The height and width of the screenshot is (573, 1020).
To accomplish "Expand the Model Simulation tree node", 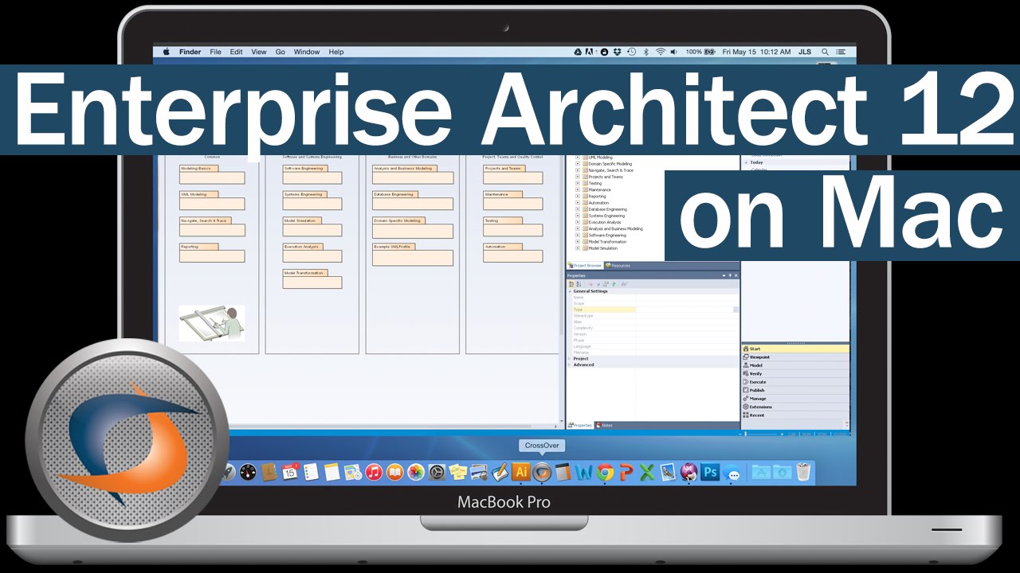I will coord(578,248).
